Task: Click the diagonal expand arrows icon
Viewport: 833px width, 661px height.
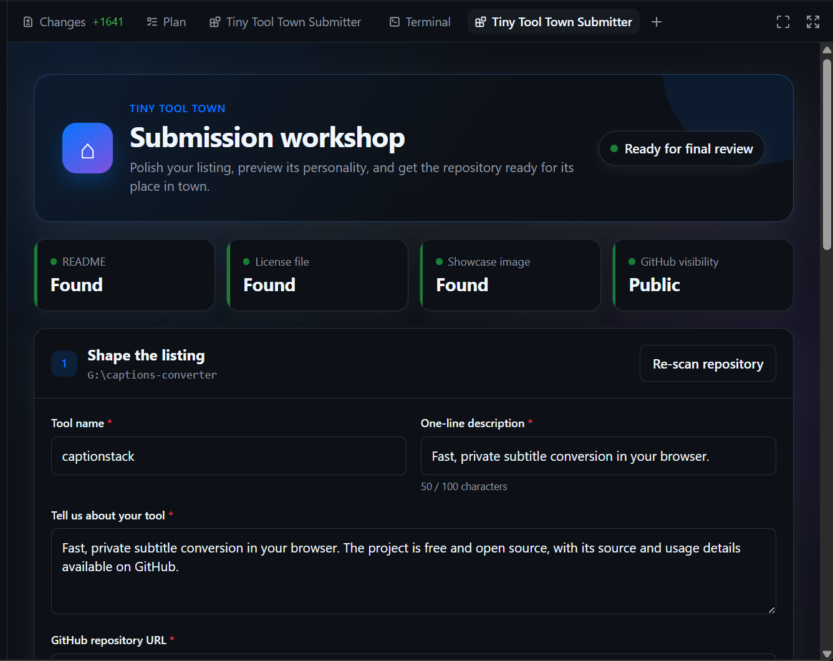Action: click(x=813, y=22)
